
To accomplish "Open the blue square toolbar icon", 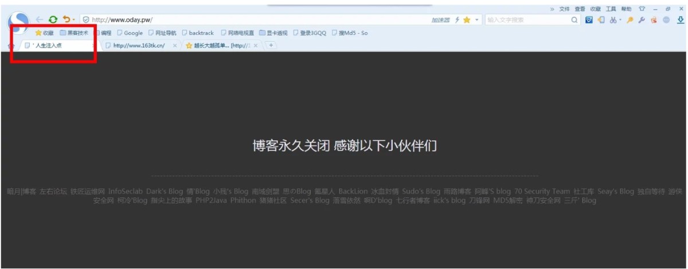I will (589, 19).
